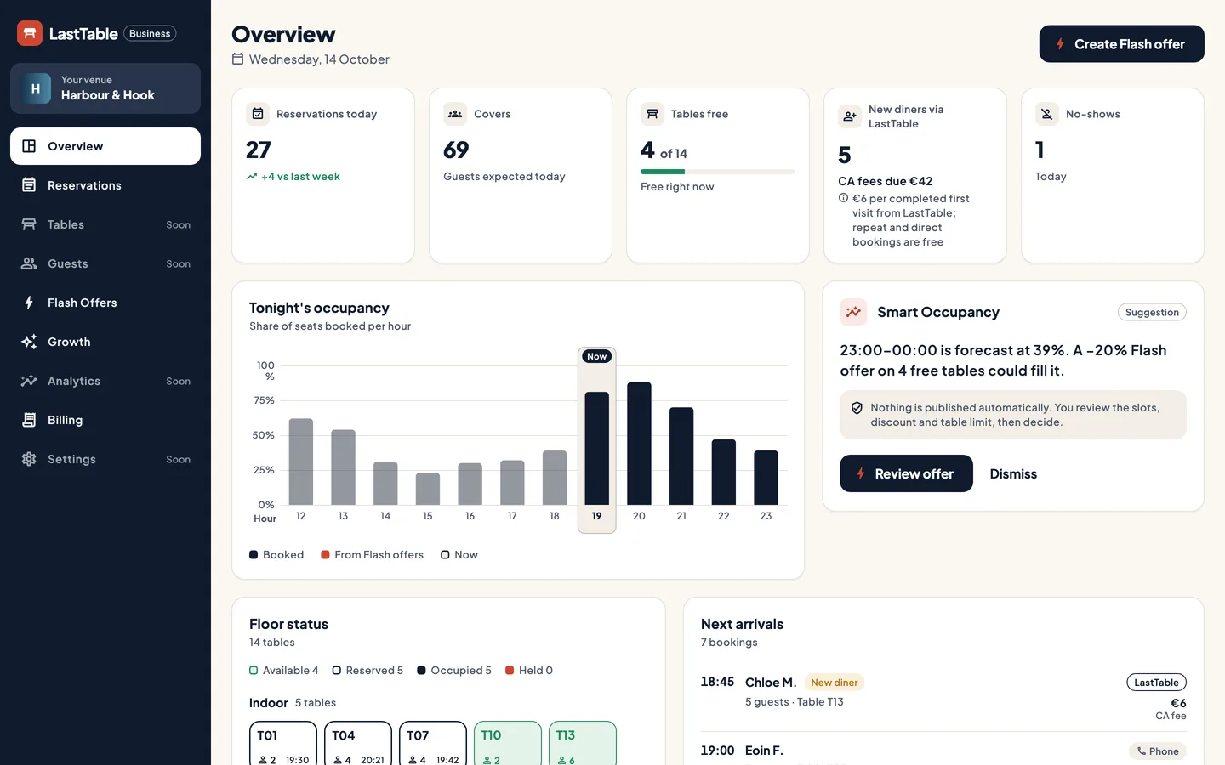Viewport: 1225px width, 765px height.
Task: Go to the Billing page
Action: click(105, 420)
